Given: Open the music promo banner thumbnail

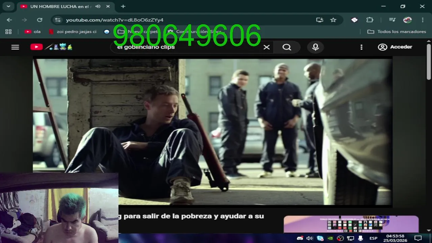Looking at the screenshot, I should coord(351,224).
